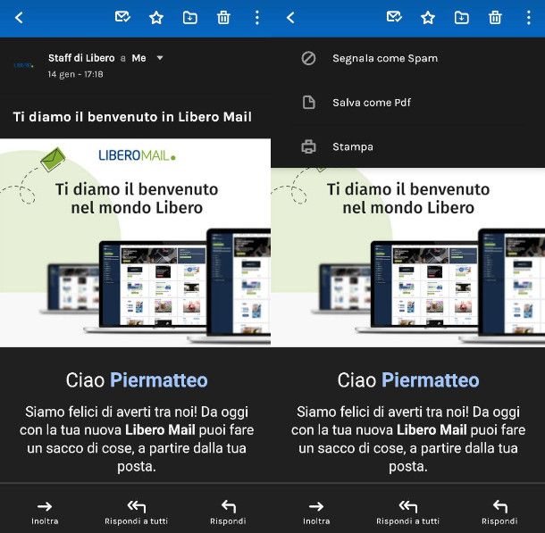Tap Inoltra in right screen
The image size is (545, 533).
pos(316,512)
